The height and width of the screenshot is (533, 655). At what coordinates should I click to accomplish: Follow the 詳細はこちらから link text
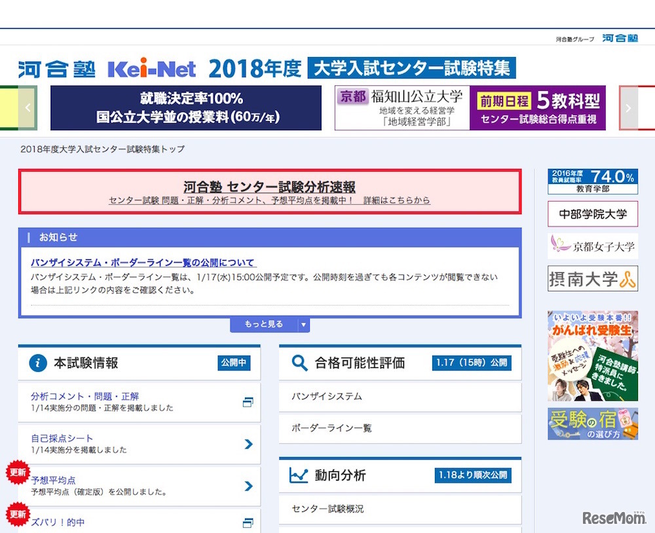pos(396,200)
